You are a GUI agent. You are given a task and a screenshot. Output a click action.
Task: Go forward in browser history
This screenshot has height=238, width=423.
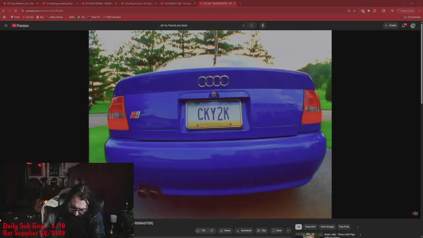(9, 11)
